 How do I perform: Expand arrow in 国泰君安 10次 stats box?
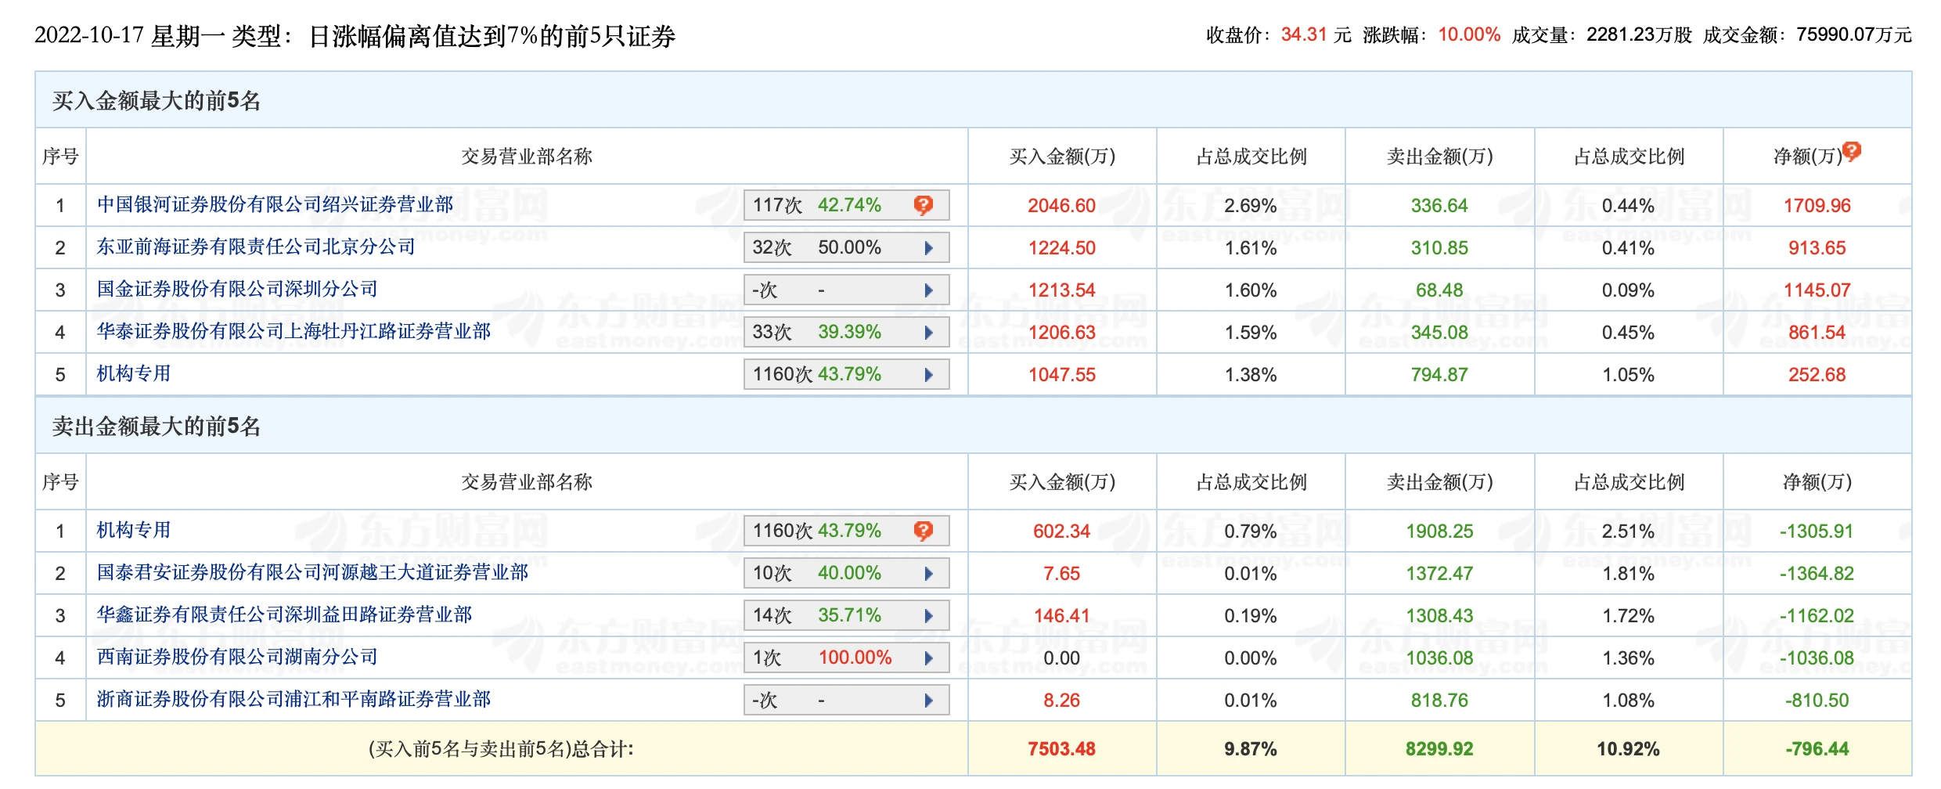929,574
